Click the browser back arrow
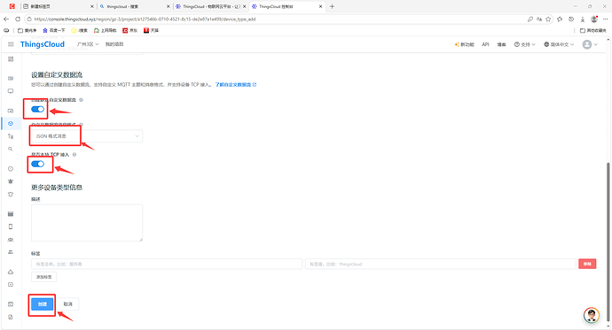 point(6,19)
